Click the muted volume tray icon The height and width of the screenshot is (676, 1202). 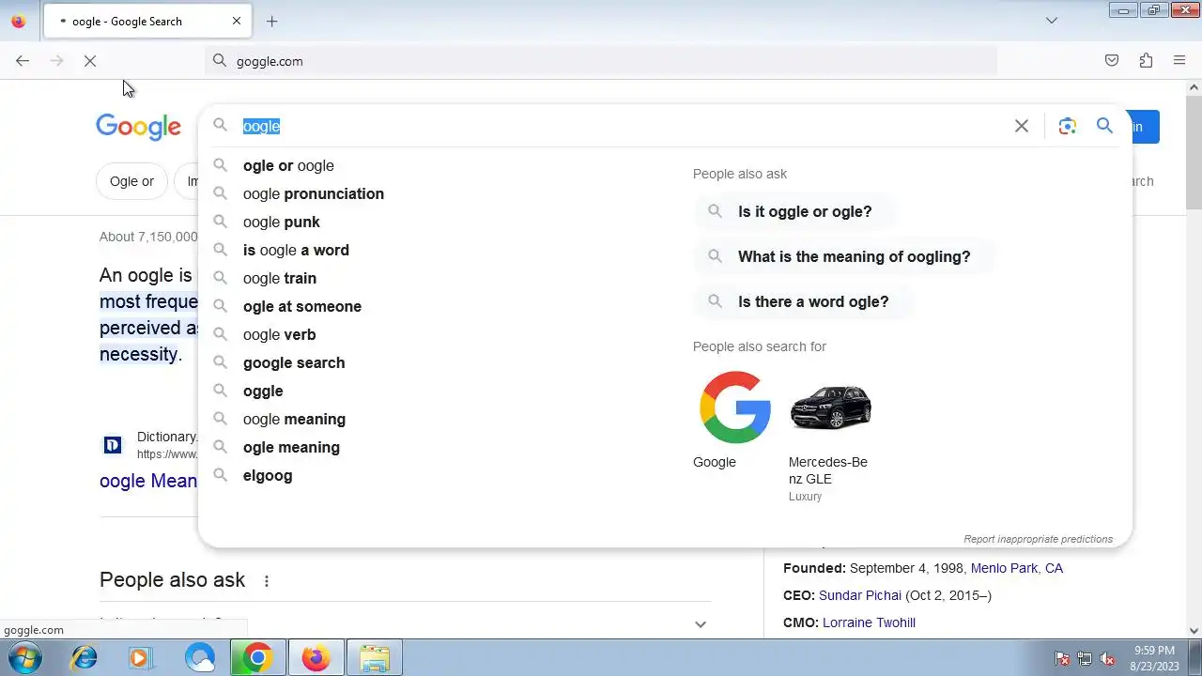click(x=1107, y=658)
